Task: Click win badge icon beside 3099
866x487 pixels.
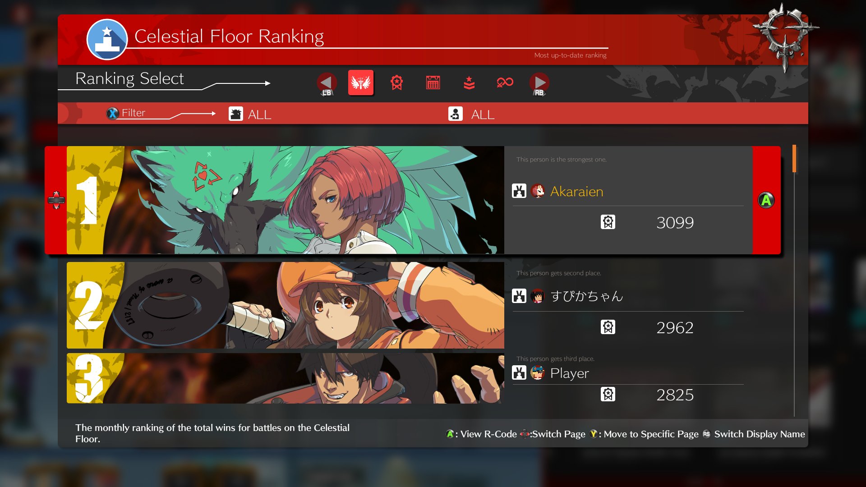Action: pyautogui.click(x=608, y=222)
